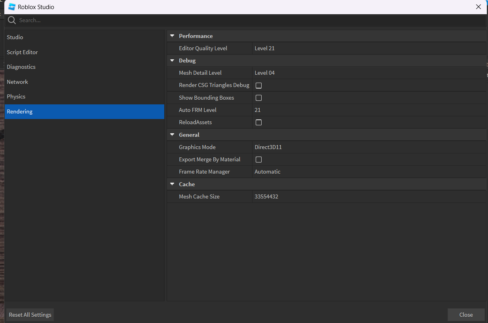The image size is (488, 323).
Task: Open Graphics Mode Direct3D11 dropdown
Action: [368, 147]
